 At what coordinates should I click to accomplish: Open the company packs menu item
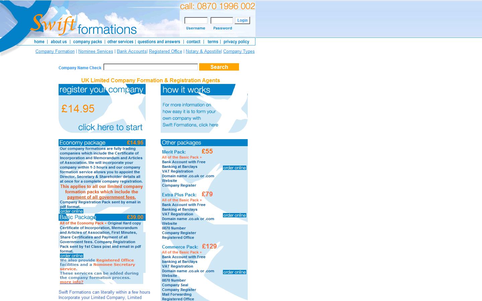coord(87,42)
